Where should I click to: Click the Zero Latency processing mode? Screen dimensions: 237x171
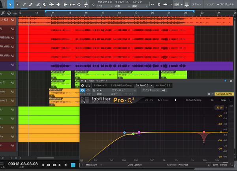pyautogui.click(x=135, y=165)
